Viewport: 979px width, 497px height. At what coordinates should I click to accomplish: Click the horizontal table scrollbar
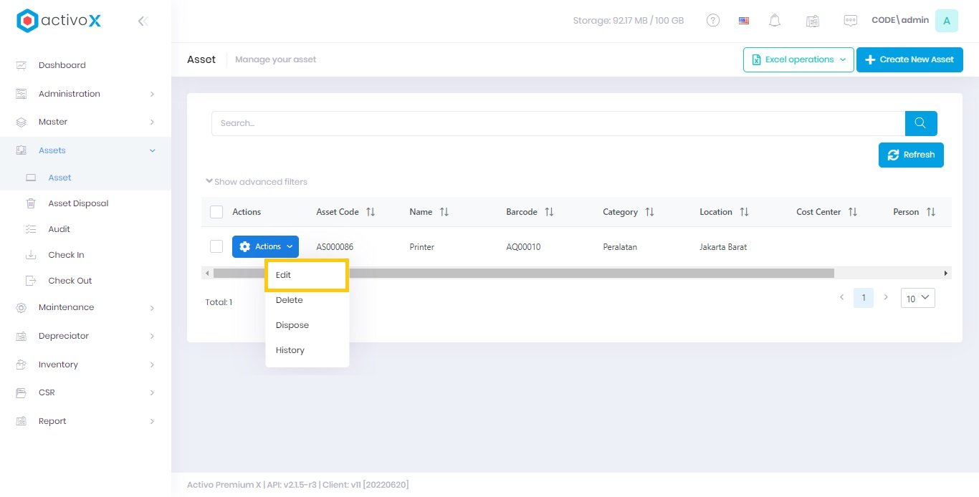523,273
